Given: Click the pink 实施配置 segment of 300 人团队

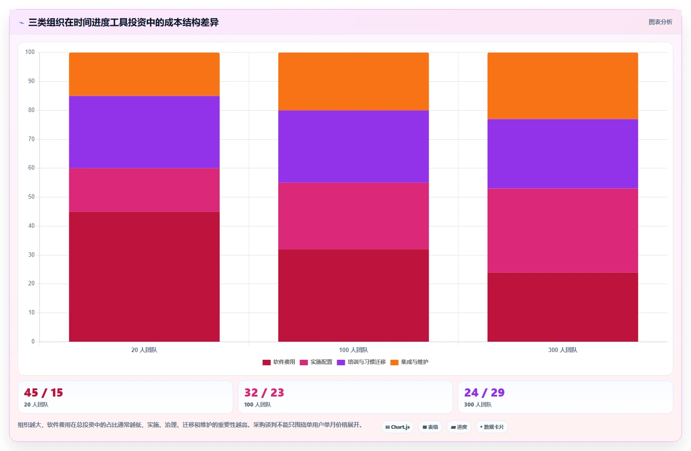Looking at the screenshot, I should 563,230.
